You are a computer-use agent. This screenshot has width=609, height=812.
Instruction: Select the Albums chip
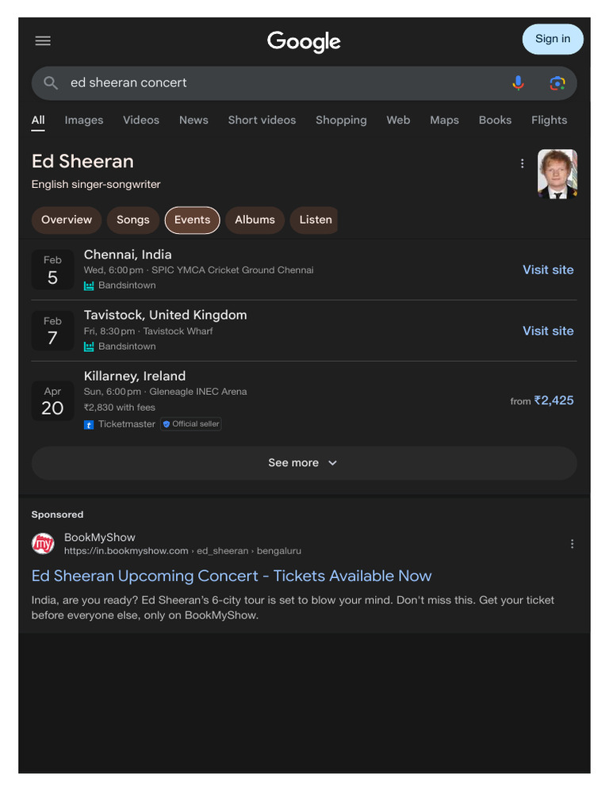point(255,220)
